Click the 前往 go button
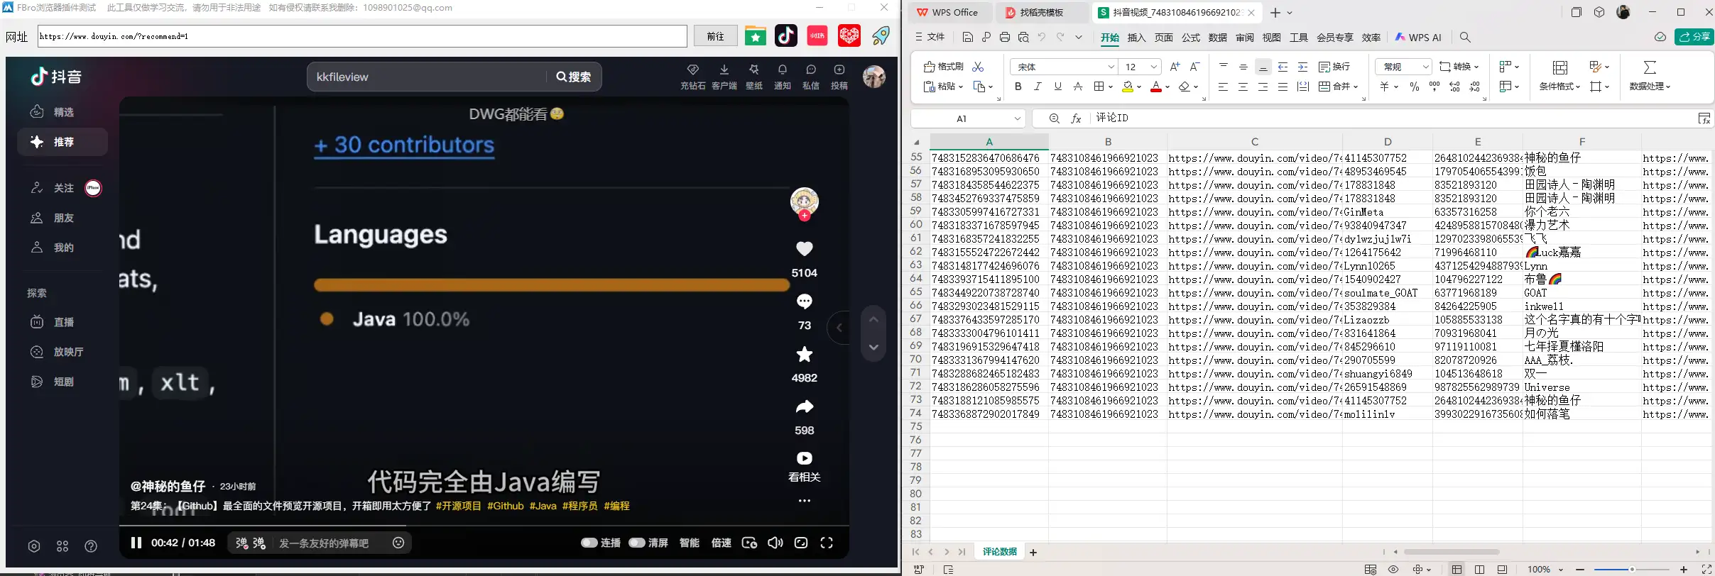 715,36
